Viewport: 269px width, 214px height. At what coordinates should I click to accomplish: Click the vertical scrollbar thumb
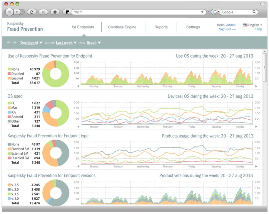(265, 67)
